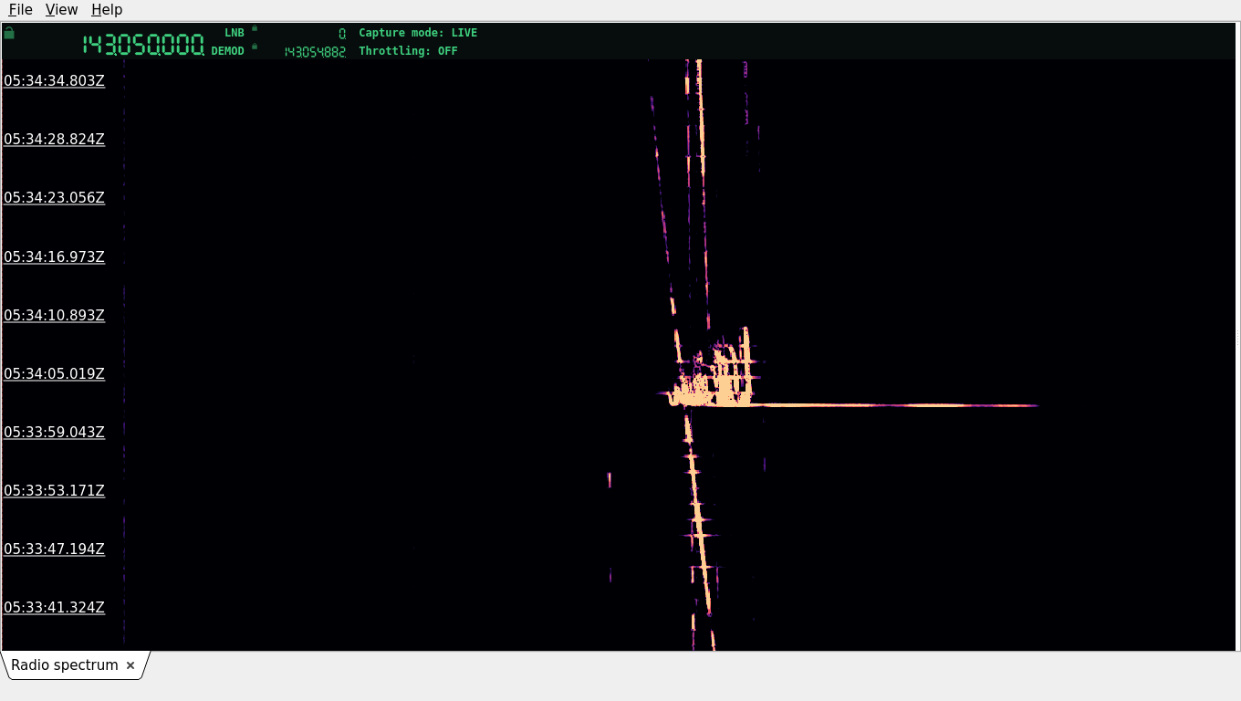Click the timestamp 05:33:47.194Z

click(x=54, y=549)
